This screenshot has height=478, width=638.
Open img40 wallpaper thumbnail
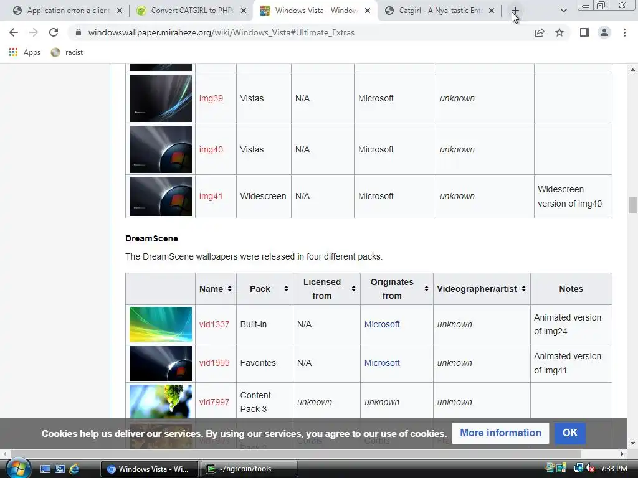(160, 149)
